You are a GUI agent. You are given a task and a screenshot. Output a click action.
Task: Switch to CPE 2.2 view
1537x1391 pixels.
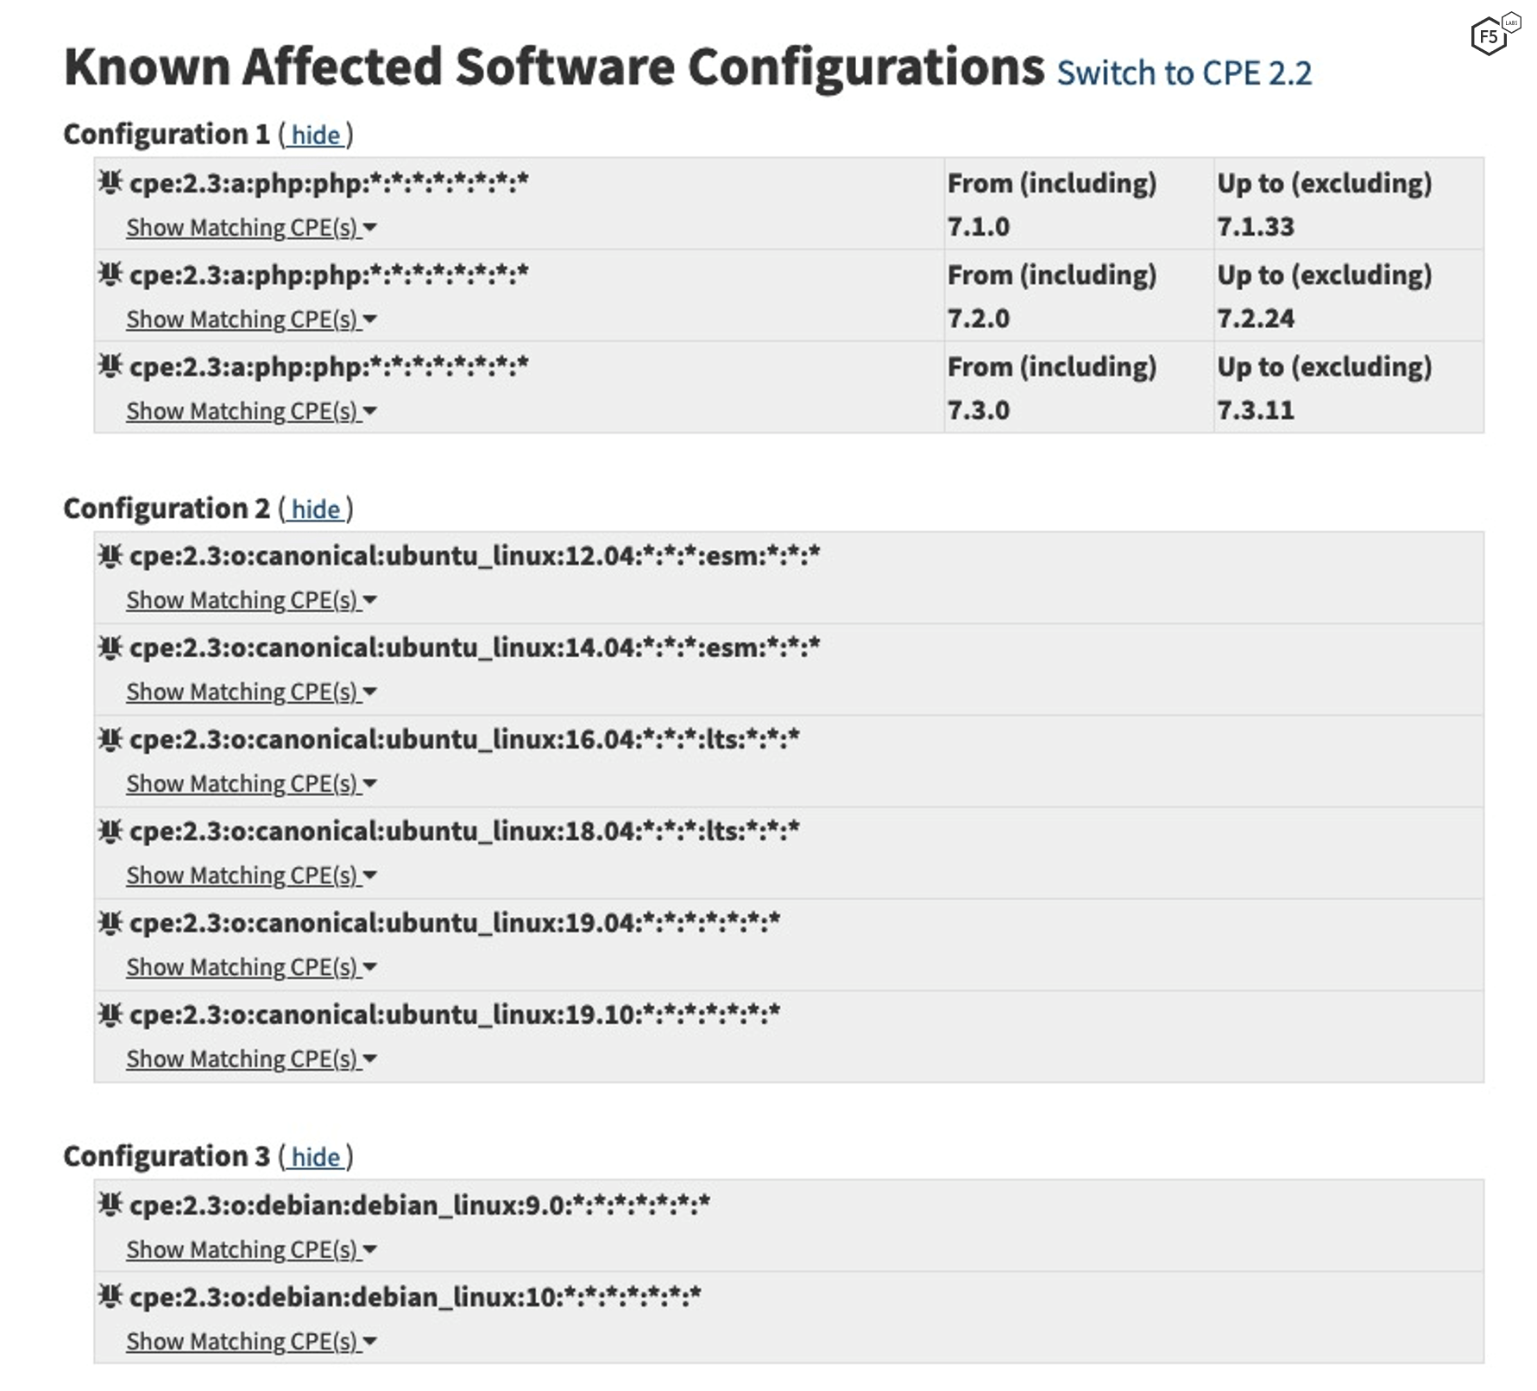click(1184, 73)
